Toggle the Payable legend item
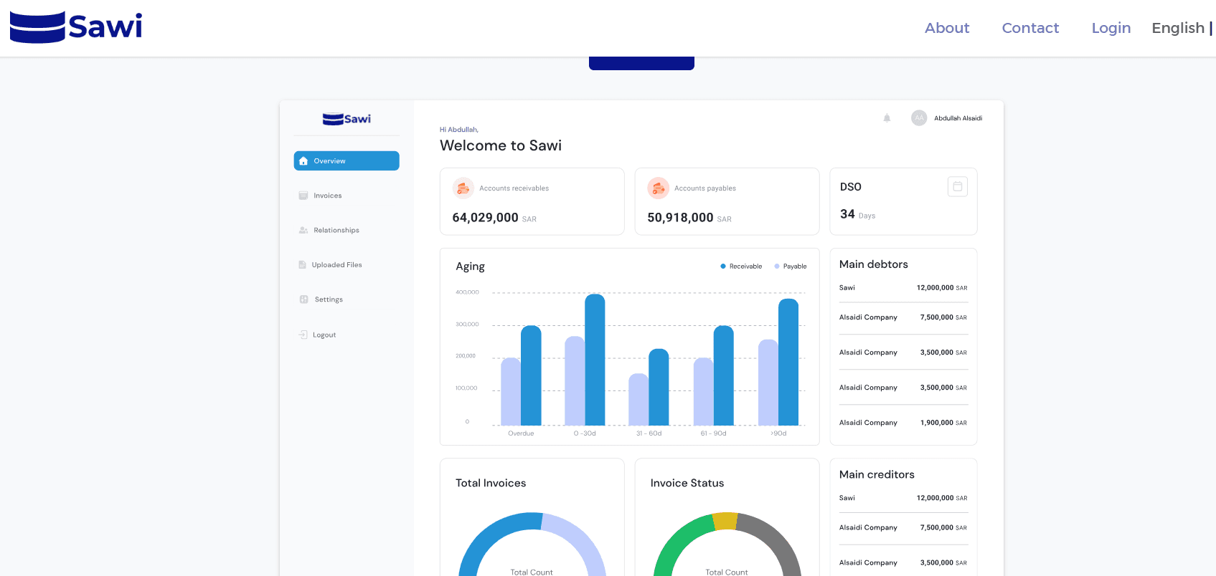The width and height of the screenshot is (1216, 576). pos(791,267)
